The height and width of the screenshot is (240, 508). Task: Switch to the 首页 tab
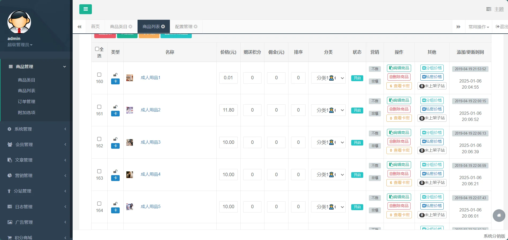click(x=95, y=26)
